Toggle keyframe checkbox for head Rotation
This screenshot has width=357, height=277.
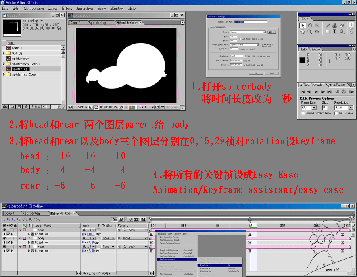click(8, 234)
